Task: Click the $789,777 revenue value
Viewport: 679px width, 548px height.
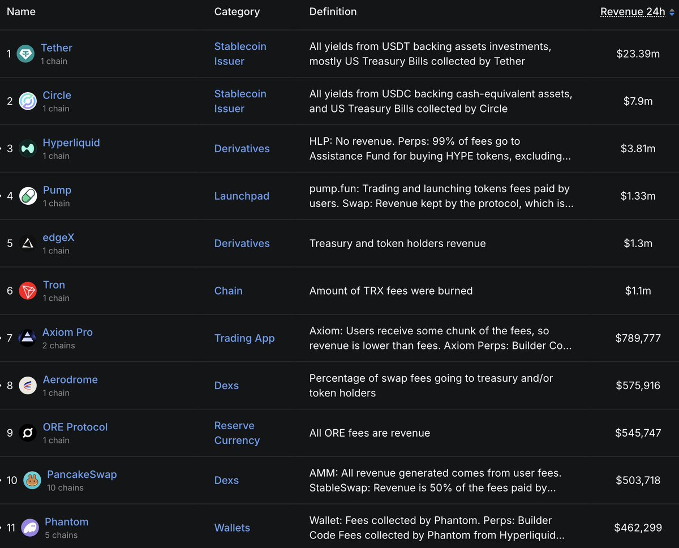Action: pos(638,338)
